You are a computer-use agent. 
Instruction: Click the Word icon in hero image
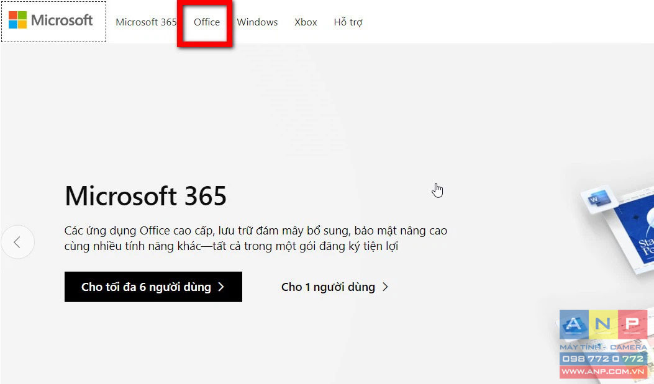tap(599, 199)
